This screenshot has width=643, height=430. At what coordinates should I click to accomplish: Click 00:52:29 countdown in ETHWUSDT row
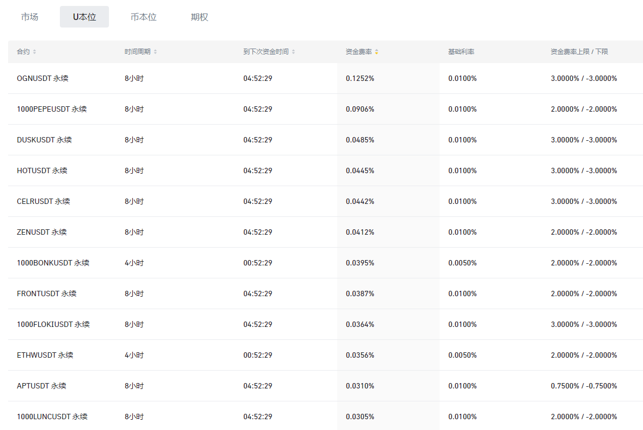[257, 356]
